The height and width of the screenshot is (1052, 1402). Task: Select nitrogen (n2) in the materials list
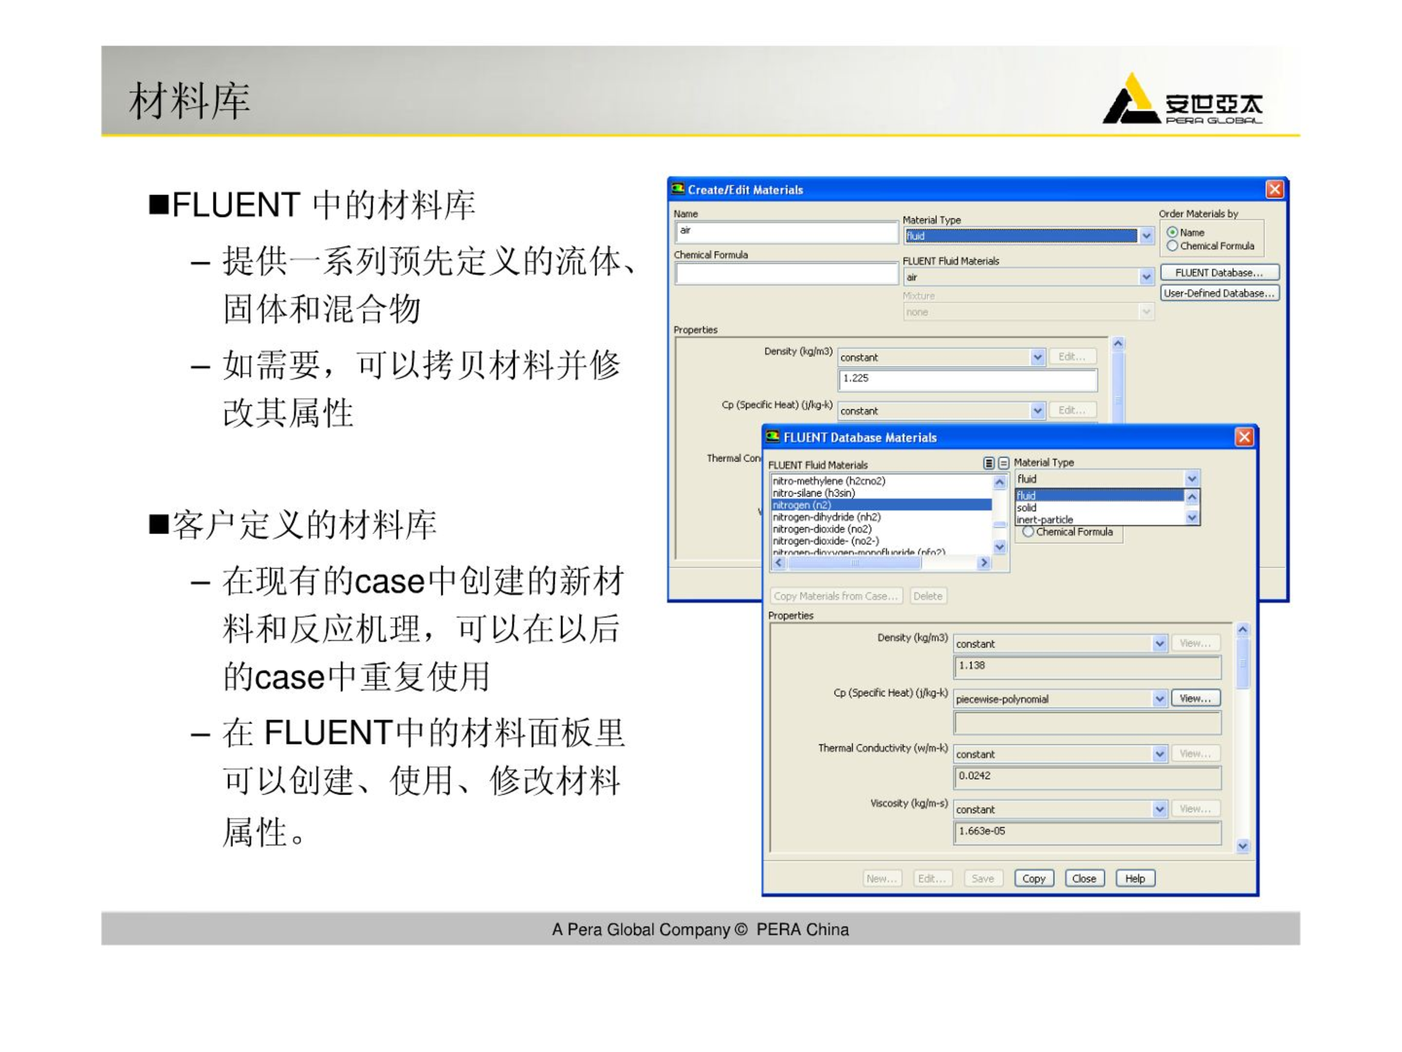tap(881, 505)
